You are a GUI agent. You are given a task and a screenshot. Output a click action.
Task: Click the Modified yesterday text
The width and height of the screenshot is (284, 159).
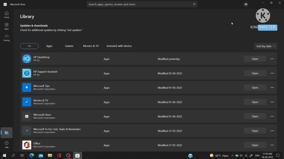pyautogui.click(x=169, y=59)
